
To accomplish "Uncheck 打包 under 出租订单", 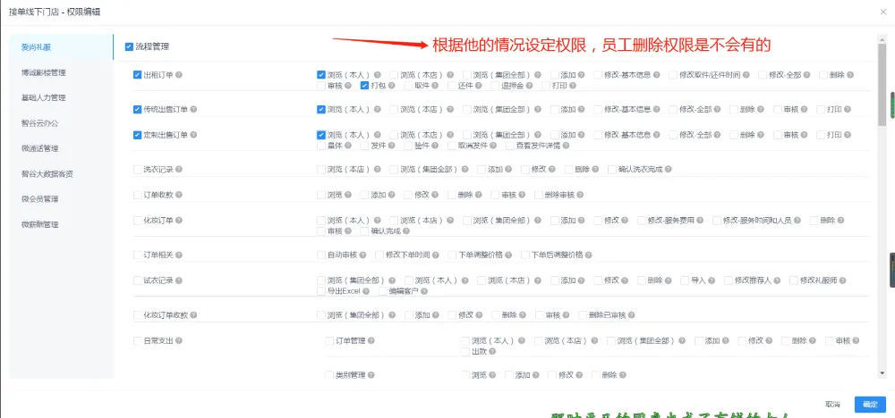I will coord(365,87).
